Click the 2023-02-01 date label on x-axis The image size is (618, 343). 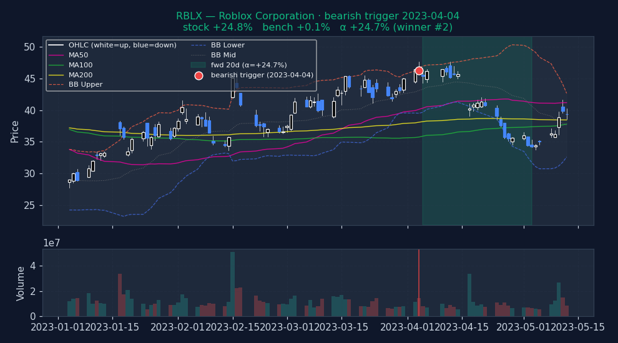point(179,326)
